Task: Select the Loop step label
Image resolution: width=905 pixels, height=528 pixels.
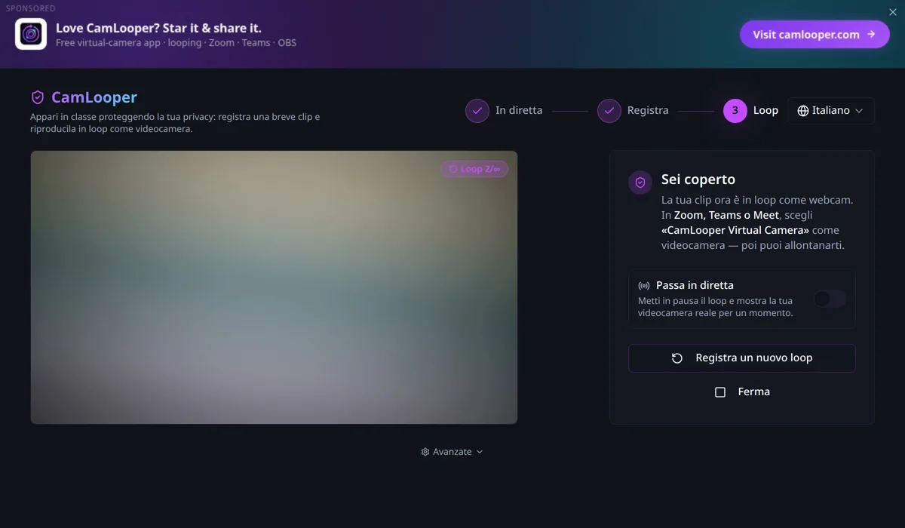Action: click(765, 110)
